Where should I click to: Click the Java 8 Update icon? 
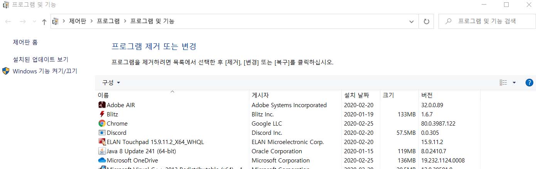(102, 151)
